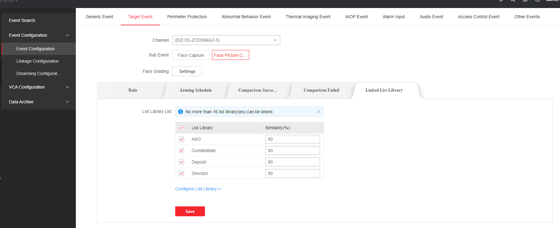
Task: Switch to the Comparison Failed tab
Action: pos(321,90)
